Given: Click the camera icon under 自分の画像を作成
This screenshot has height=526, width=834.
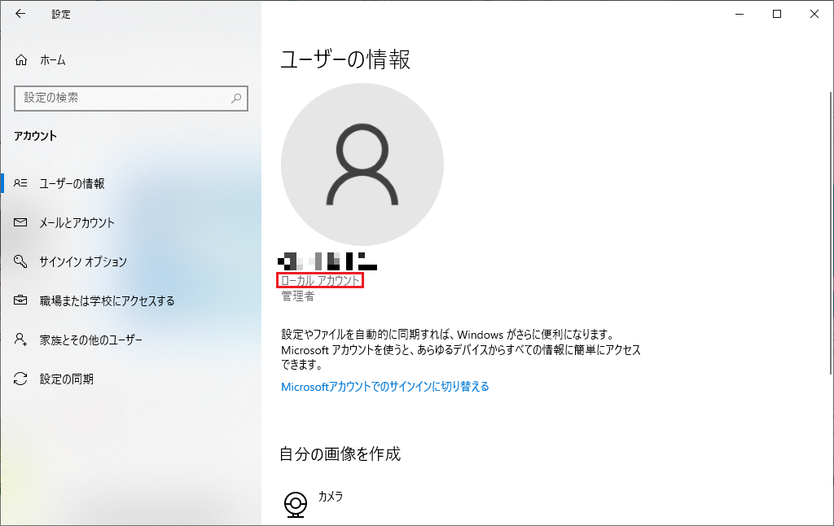Looking at the screenshot, I should click(296, 503).
